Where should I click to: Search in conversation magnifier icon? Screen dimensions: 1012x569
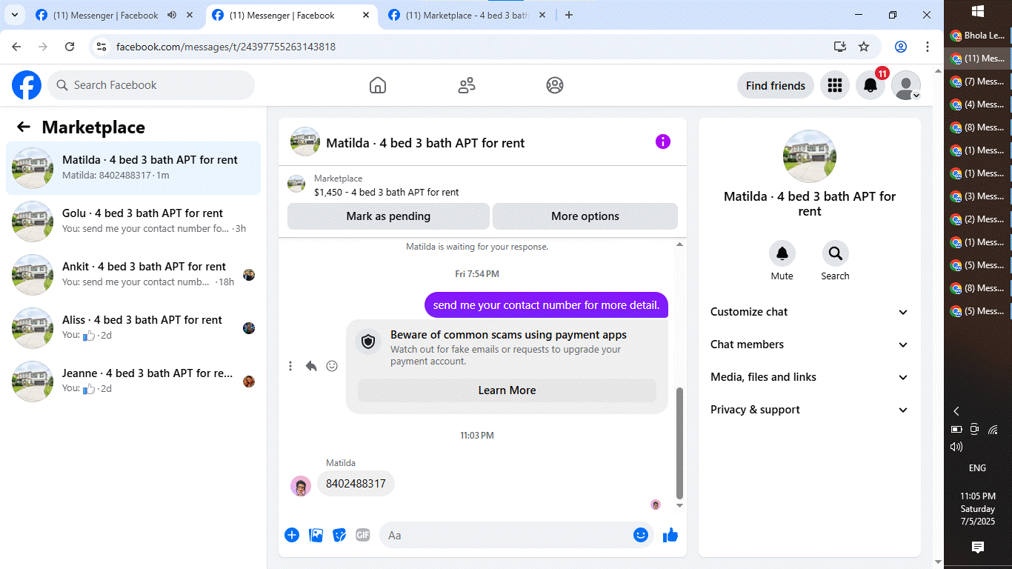(836, 253)
